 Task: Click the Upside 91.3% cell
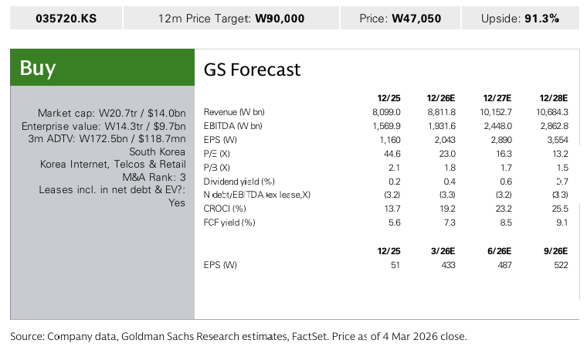click(x=519, y=18)
